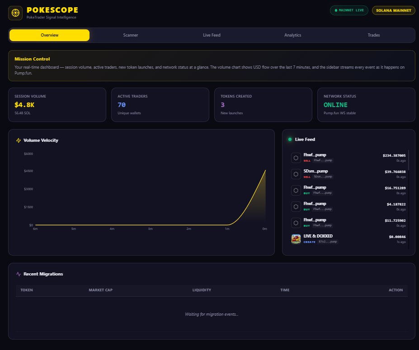
Task: Click the New launches subtext
Action: point(232,113)
